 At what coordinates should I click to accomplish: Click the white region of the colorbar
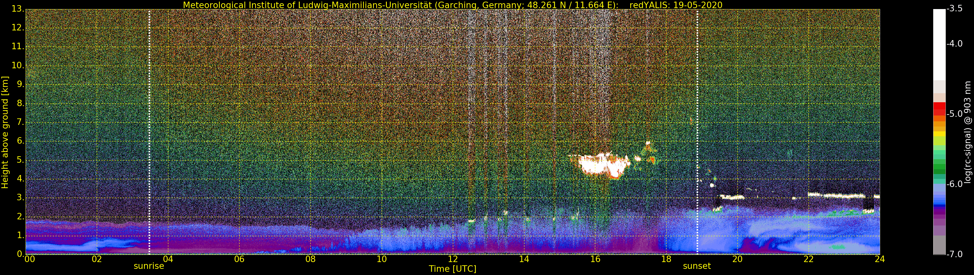pyautogui.click(x=939, y=45)
